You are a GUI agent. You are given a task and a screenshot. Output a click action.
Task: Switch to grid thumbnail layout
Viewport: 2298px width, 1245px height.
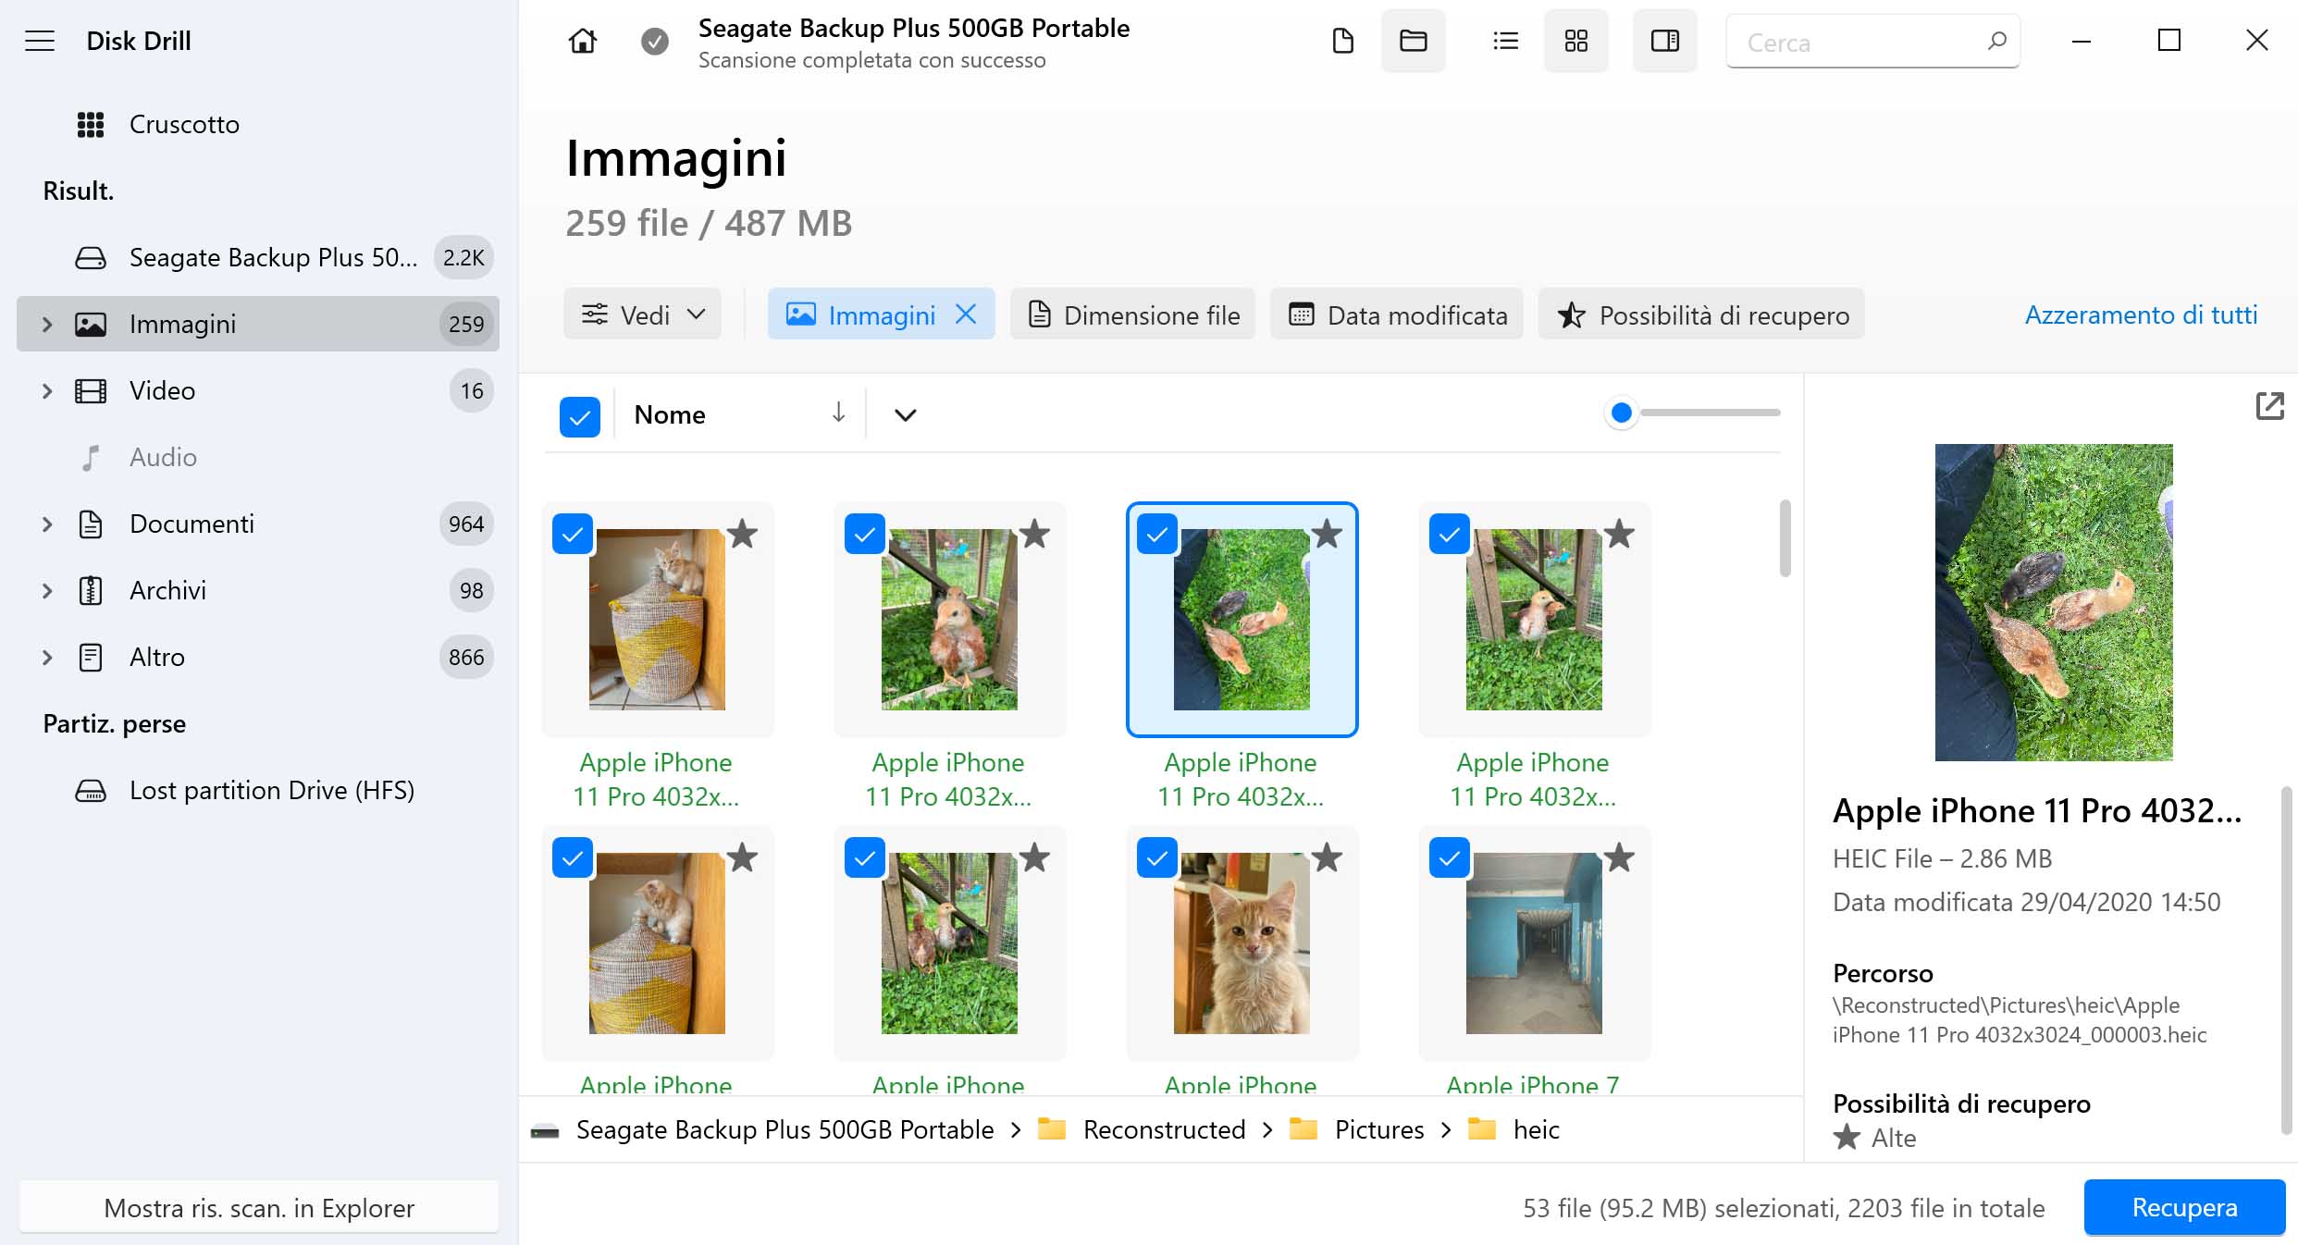point(1575,41)
